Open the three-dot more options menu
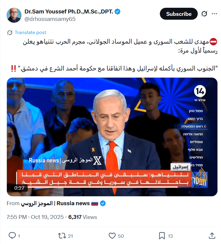 click(x=214, y=14)
